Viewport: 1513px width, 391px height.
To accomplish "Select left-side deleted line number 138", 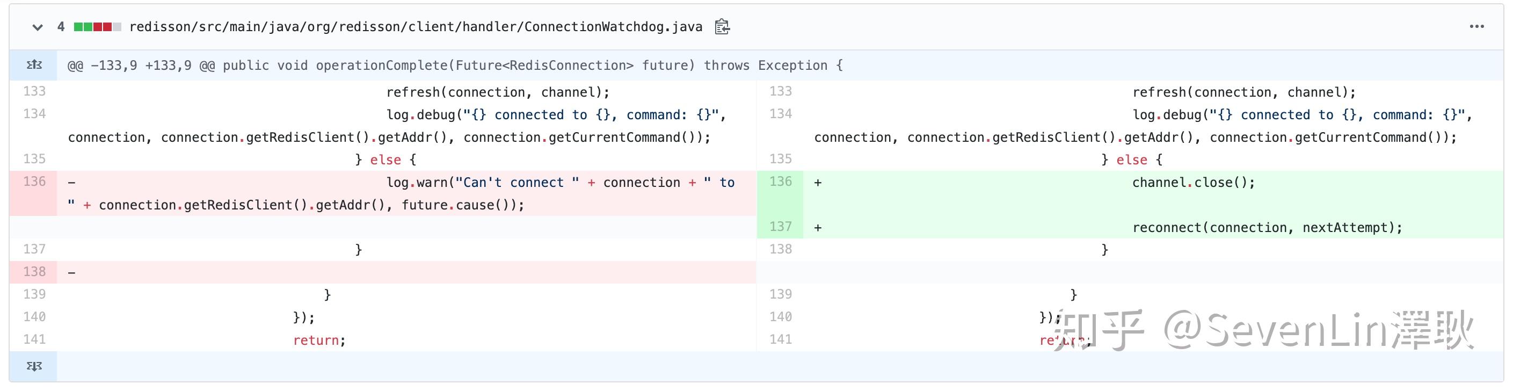I will [34, 272].
